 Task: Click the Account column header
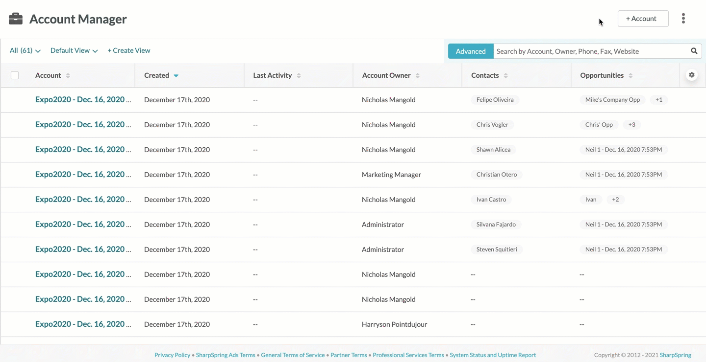[48, 75]
